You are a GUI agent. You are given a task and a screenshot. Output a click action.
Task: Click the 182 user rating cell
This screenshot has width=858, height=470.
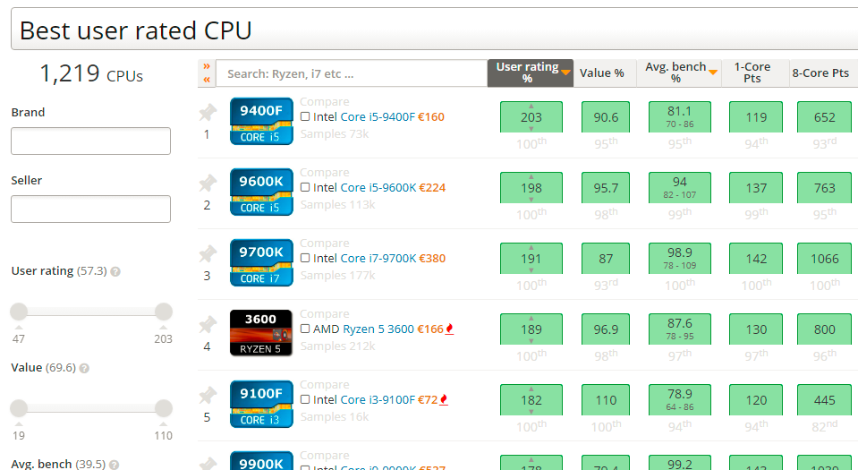(x=531, y=399)
